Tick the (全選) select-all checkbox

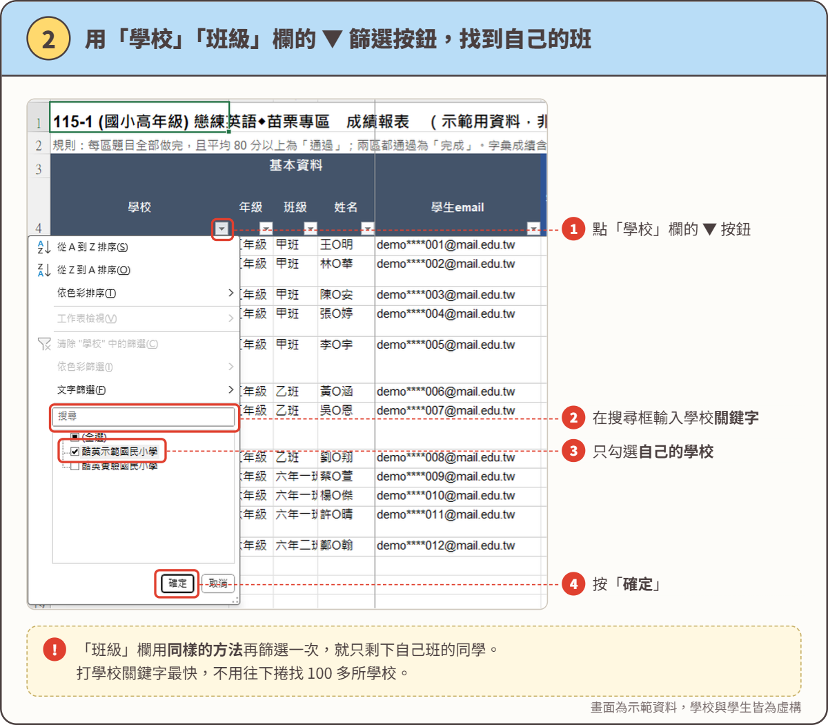(75, 437)
